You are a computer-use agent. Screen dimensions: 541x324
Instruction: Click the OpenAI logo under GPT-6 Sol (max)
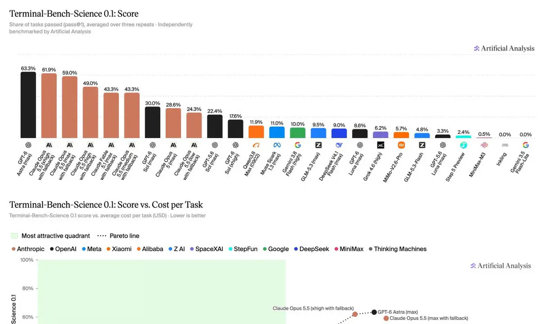(x=152, y=145)
